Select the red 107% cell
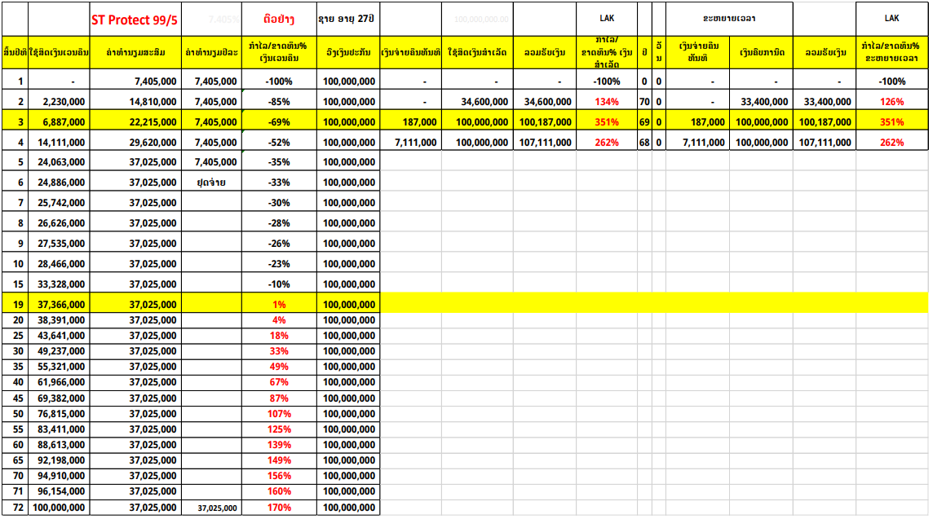933x519 pixels. coord(279,414)
